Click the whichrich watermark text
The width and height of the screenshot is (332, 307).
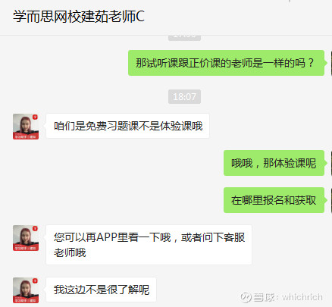[x=302, y=297]
